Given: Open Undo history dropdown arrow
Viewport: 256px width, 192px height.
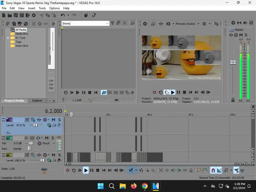Looking at the screenshot, I should pyautogui.click(x=68, y=15).
